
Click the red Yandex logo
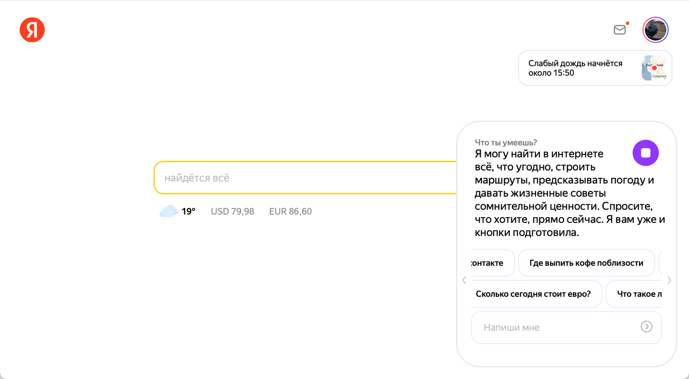32,30
